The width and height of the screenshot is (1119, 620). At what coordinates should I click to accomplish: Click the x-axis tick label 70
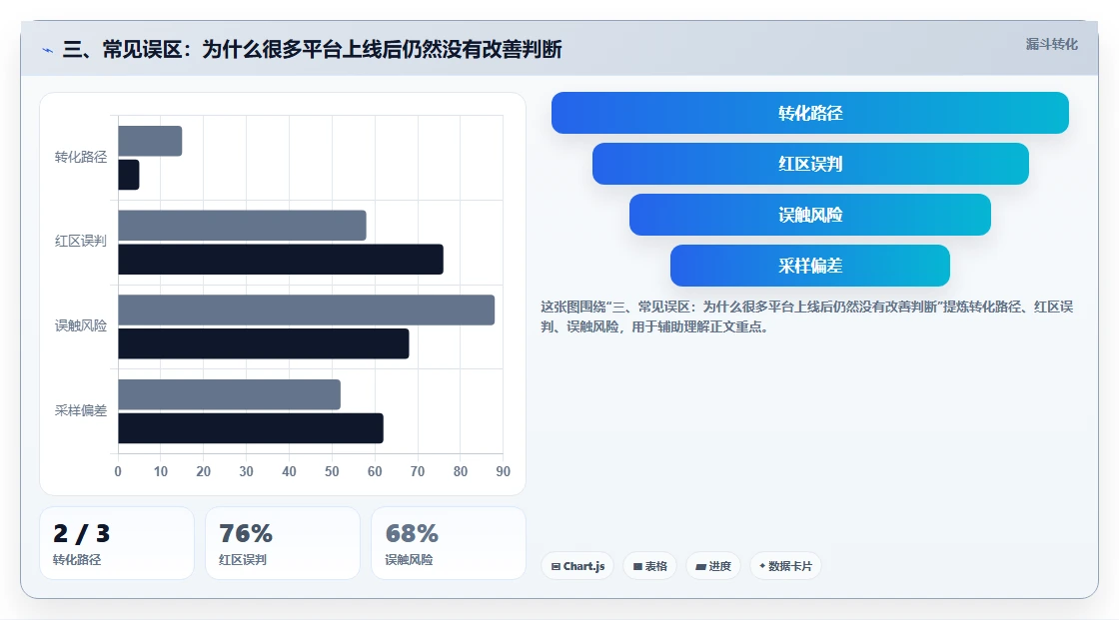[x=418, y=471]
